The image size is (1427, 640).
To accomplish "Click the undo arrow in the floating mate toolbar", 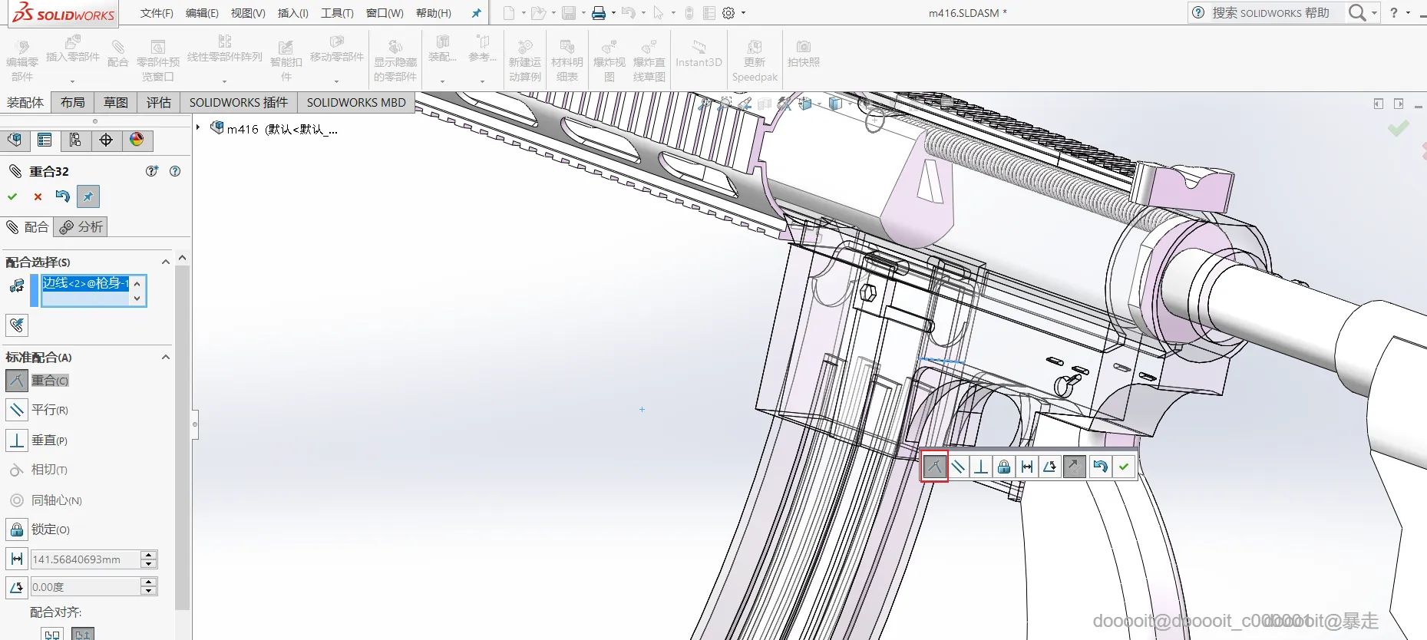I will tap(1100, 467).
